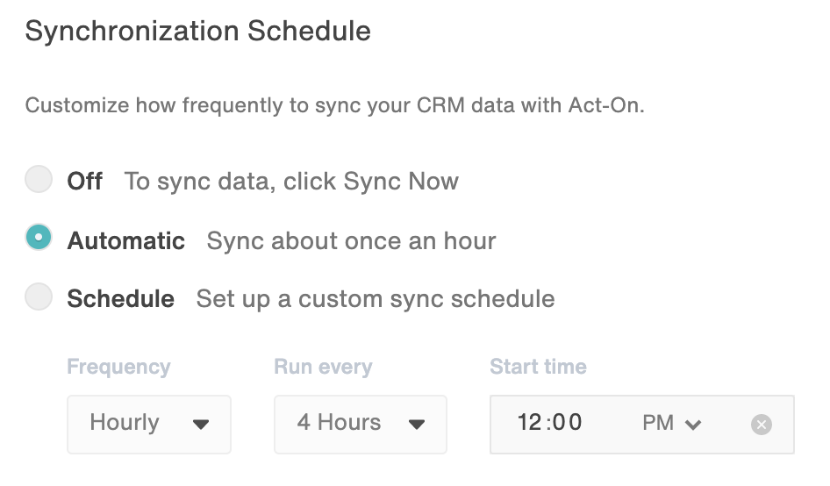Click the minutes value 00 in Start time
The height and width of the screenshot is (486, 830).
(x=568, y=423)
